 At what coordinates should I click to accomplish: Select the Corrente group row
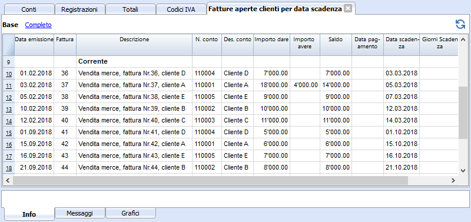[x=231, y=62]
